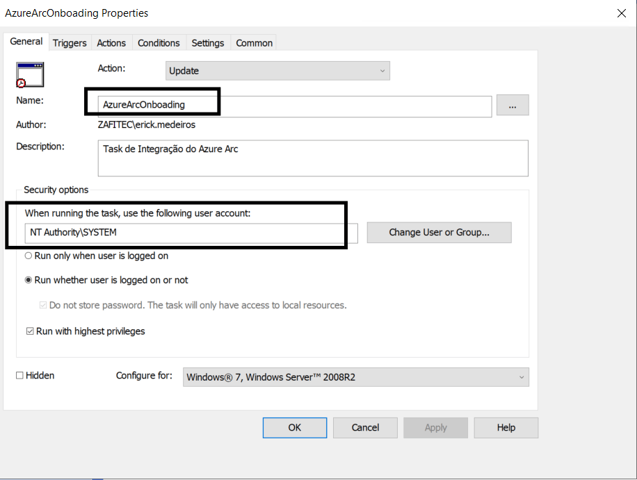This screenshot has width=637, height=480.
Task: Click inside the Description text box
Action: [312, 158]
